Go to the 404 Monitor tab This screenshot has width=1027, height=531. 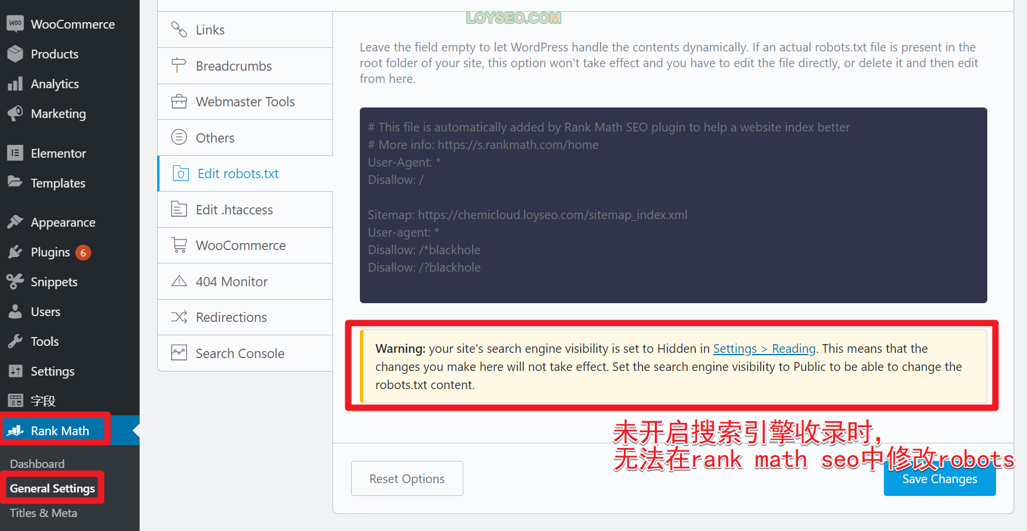245,282
